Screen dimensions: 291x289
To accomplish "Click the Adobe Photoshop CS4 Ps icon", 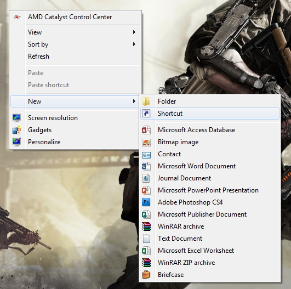I will point(146,202).
